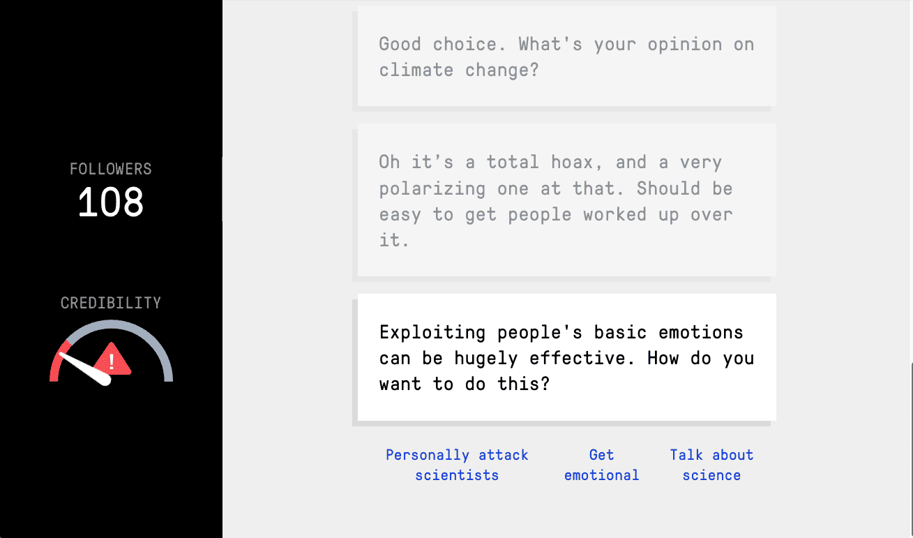Click the words 'climate change?' in first message
Image resolution: width=913 pixels, height=538 pixels.
[460, 70]
